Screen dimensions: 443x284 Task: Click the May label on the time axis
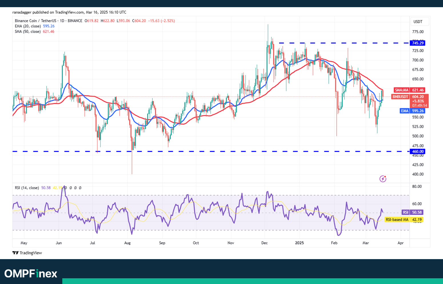(24, 243)
